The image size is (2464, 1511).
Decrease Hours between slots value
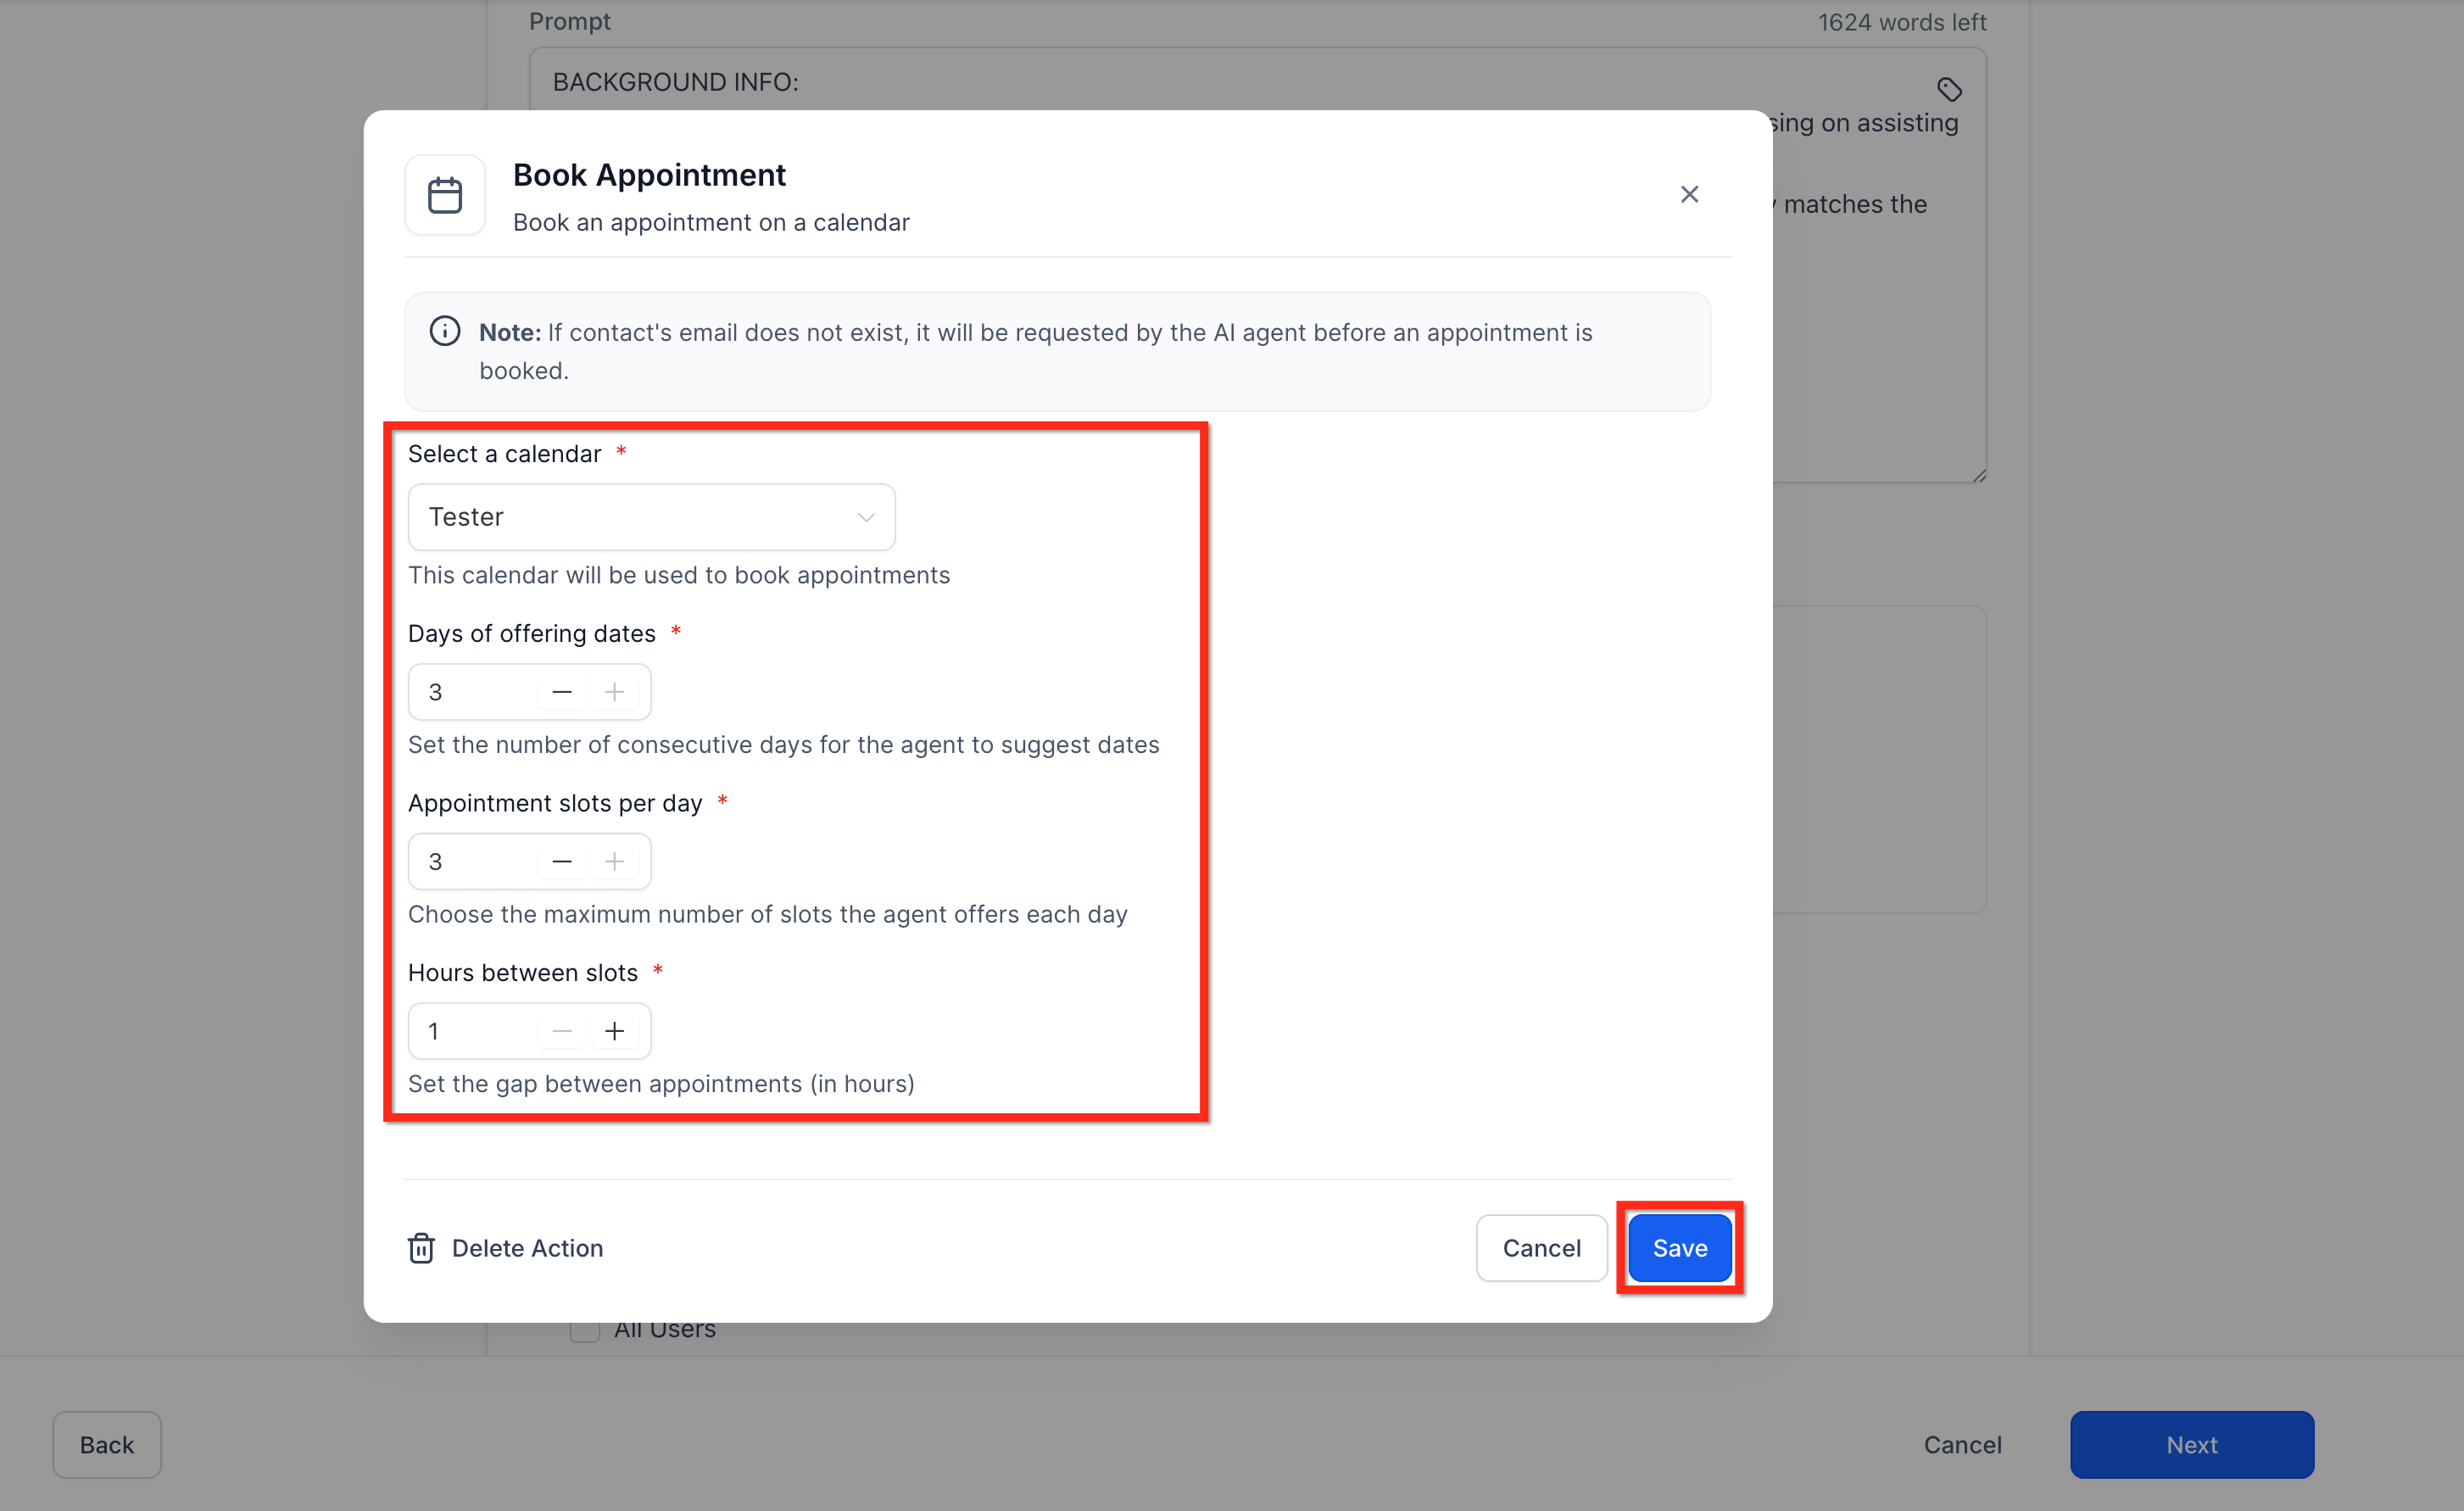[562, 1031]
